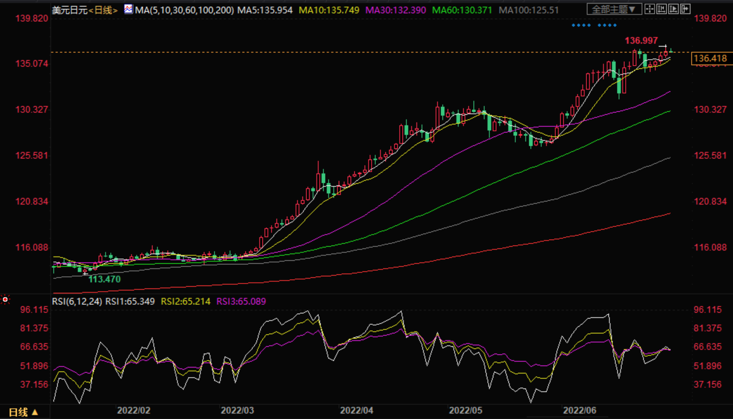Click the 美元日元 symbol name
This screenshot has width=733, height=419.
(70, 10)
